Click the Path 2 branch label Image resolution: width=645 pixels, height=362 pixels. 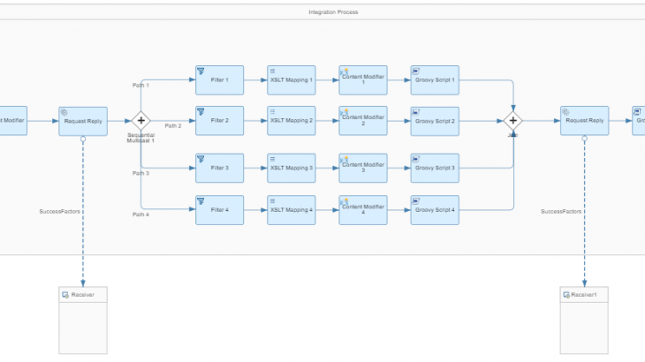[x=173, y=126]
